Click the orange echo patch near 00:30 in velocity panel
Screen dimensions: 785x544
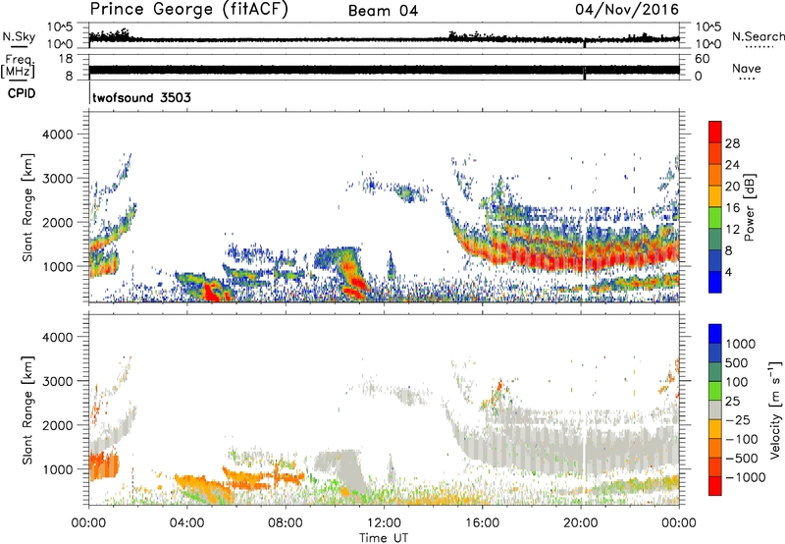104,464
